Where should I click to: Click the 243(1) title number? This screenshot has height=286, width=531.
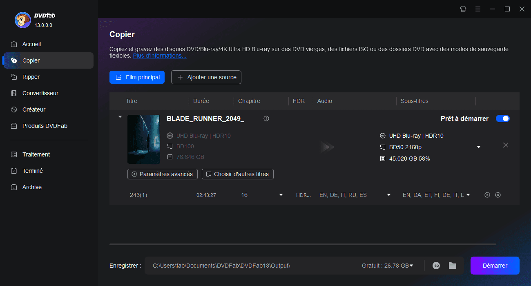click(138, 195)
